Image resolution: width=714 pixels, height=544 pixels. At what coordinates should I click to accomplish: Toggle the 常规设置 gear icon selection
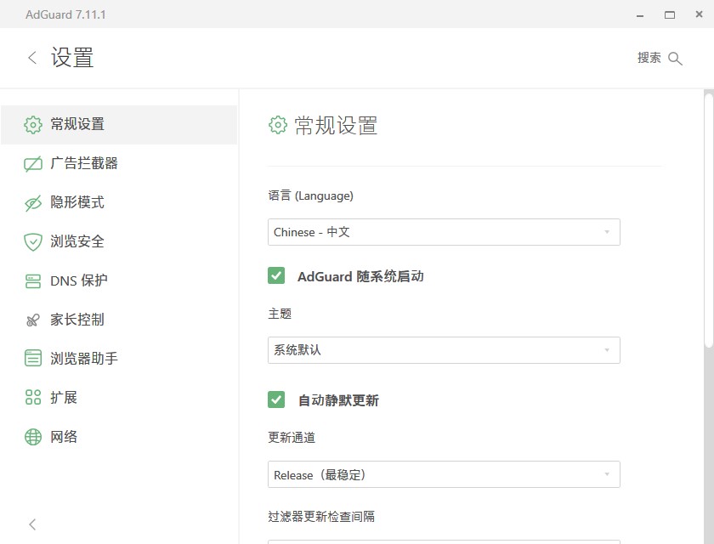click(x=32, y=124)
